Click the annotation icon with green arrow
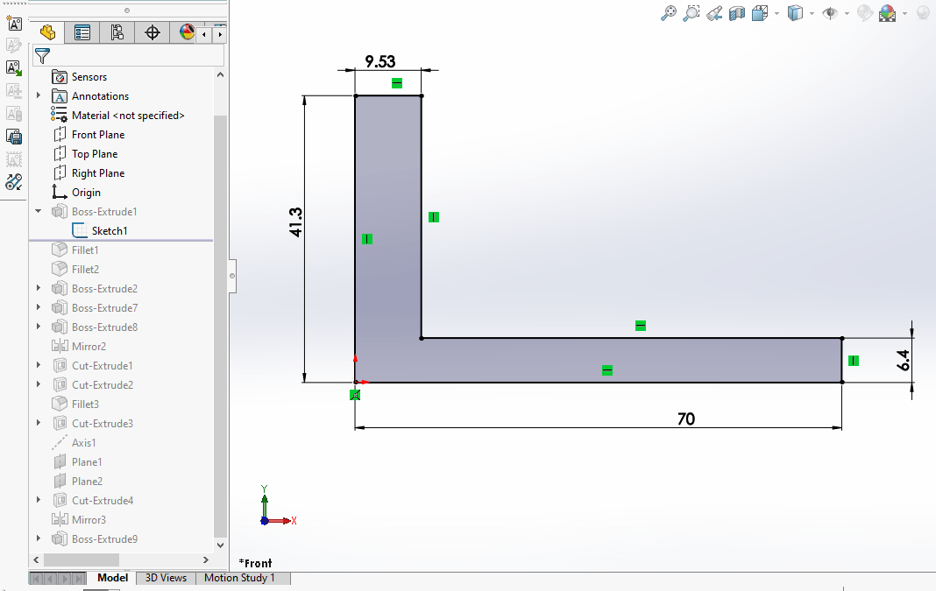936x591 pixels. [x=14, y=68]
